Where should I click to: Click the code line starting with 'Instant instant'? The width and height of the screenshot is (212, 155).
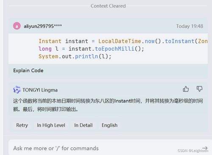pos(123,41)
